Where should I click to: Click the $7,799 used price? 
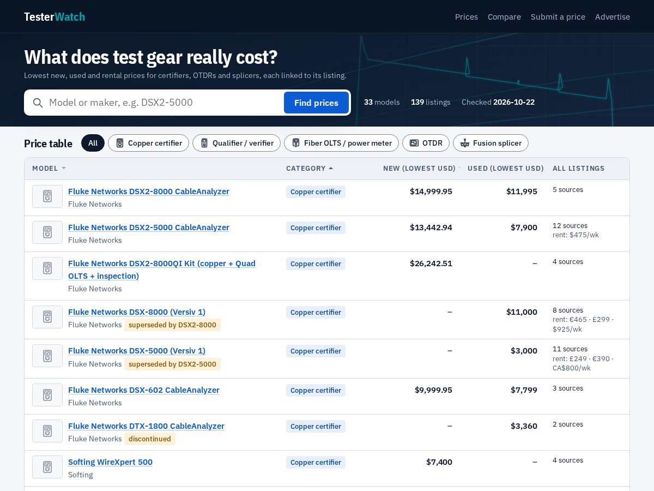point(524,390)
